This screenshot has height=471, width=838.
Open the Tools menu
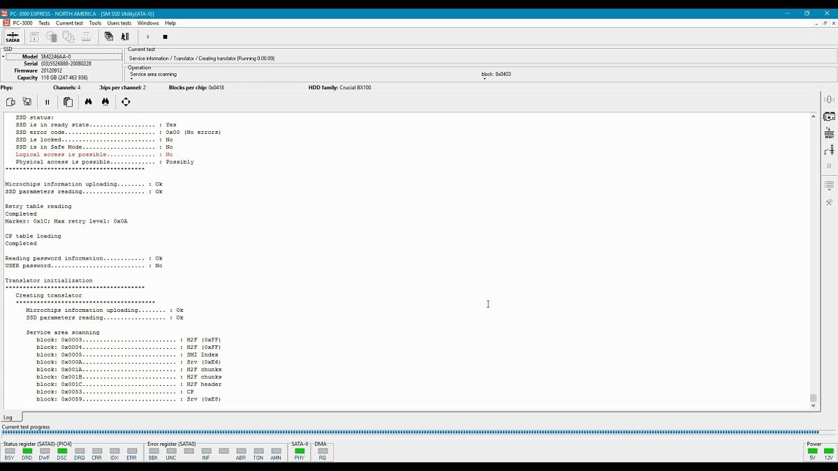pyautogui.click(x=95, y=23)
